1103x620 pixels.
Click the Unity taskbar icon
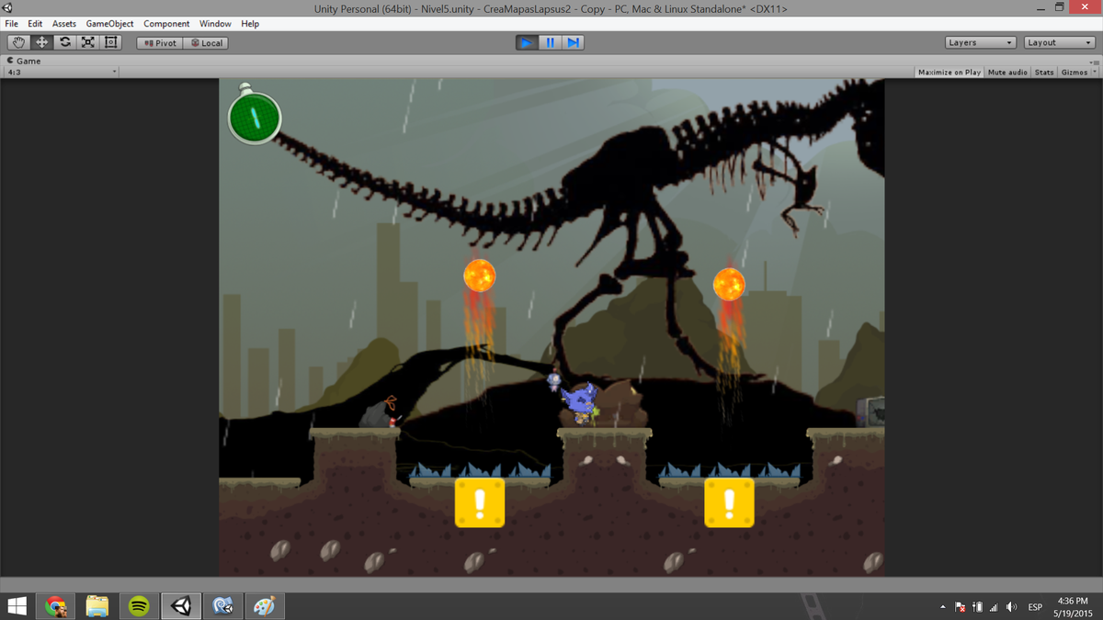181,606
